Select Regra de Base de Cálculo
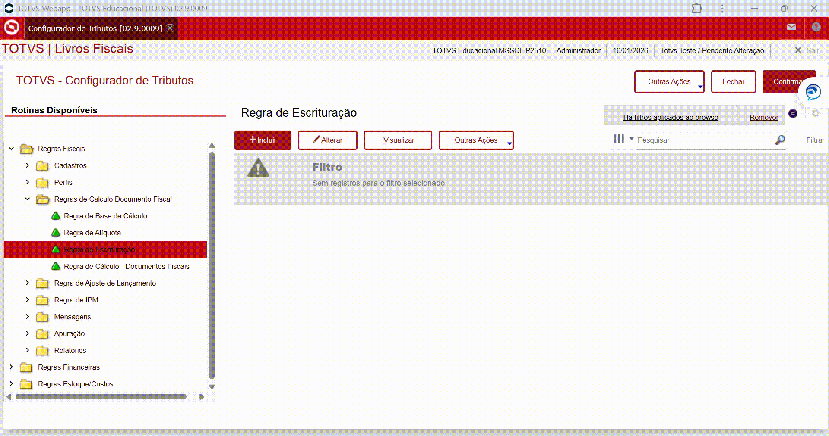Image resolution: width=829 pixels, height=436 pixels. tap(105, 216)
